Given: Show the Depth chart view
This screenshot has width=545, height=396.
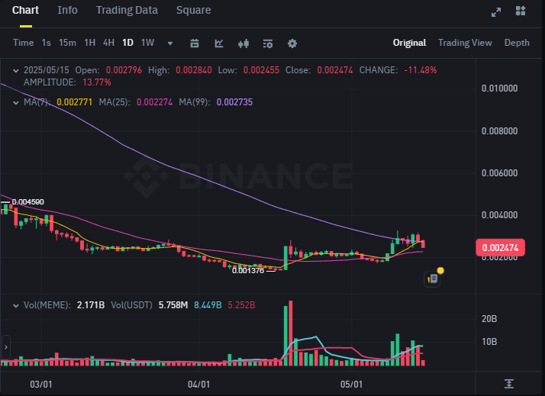Looking at the screenshot, I should tap(517, 43).
